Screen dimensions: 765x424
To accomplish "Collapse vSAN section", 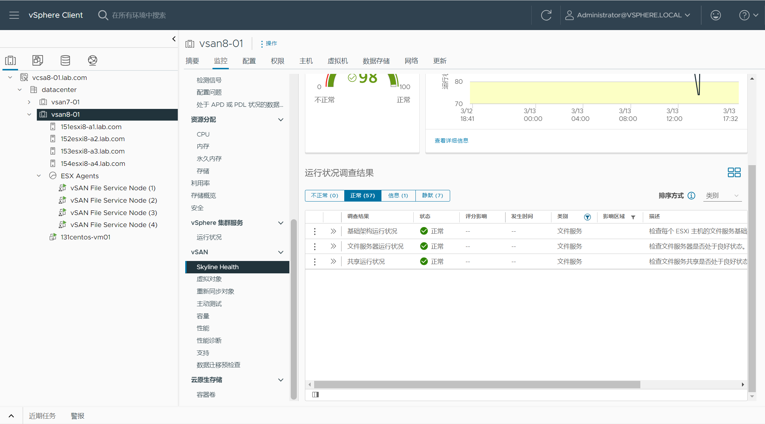I will [x=280, y=252].
